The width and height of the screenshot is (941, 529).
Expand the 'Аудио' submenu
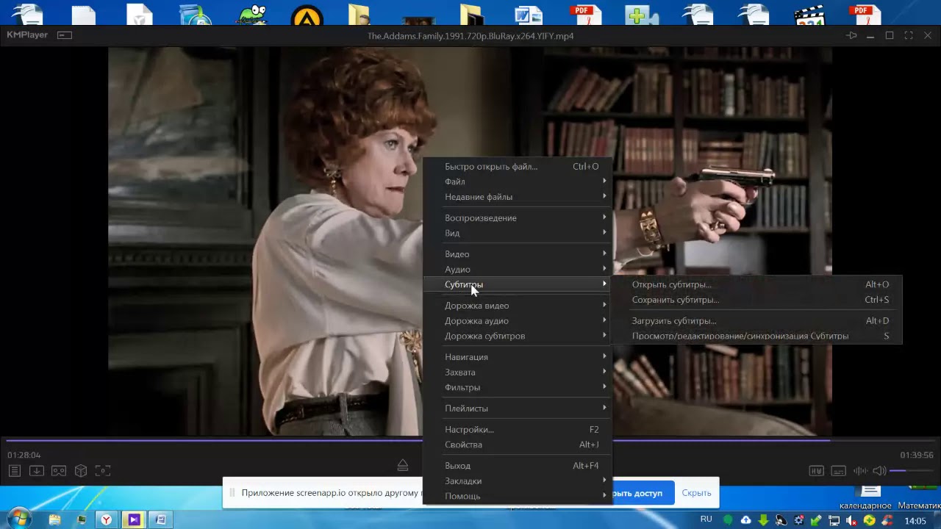[x=518, y=270]
